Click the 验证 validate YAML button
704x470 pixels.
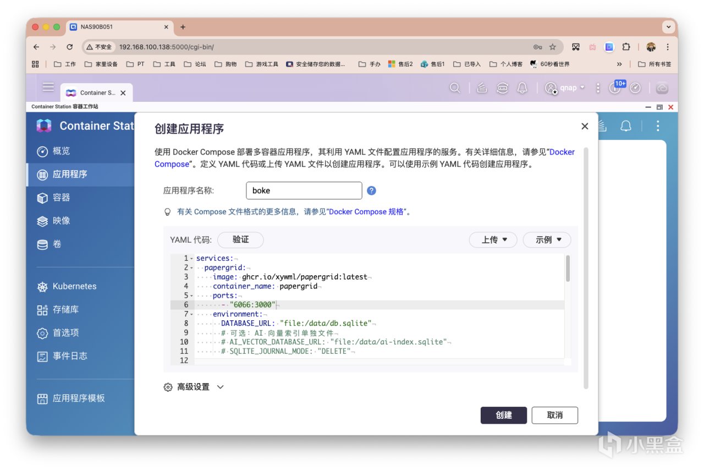[x=240, y=240]
